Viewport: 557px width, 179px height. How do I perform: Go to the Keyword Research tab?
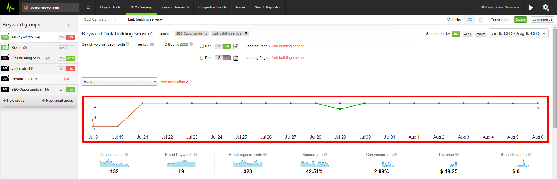[x=175, y=8]
